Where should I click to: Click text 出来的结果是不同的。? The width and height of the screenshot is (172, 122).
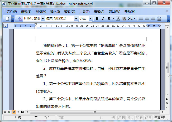tap(54, 106)
